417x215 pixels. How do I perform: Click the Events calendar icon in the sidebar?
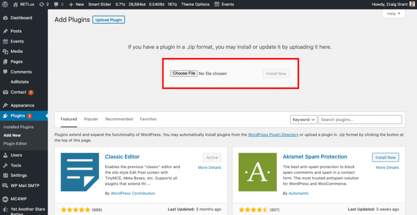coord(5,41)
